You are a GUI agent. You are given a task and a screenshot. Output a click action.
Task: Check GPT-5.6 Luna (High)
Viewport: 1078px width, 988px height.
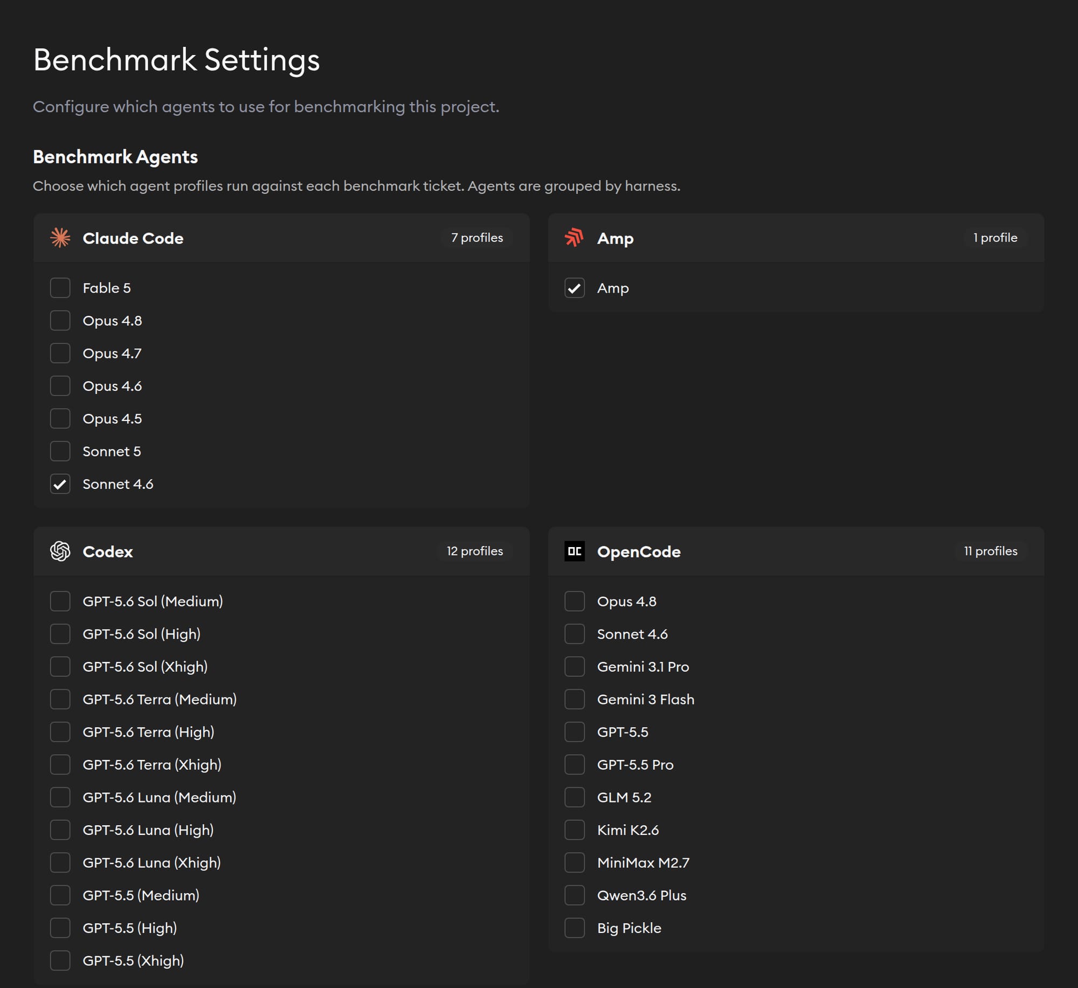click(60, 830)
